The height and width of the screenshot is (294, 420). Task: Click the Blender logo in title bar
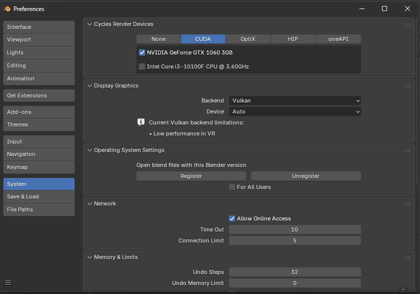click(7, 9)
